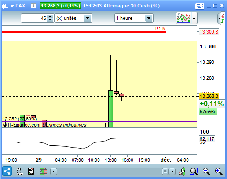Open the on-screen keyboard icon
Image resolution: width=227 pixels, height=179 pixels.
[x=200, y=6]
